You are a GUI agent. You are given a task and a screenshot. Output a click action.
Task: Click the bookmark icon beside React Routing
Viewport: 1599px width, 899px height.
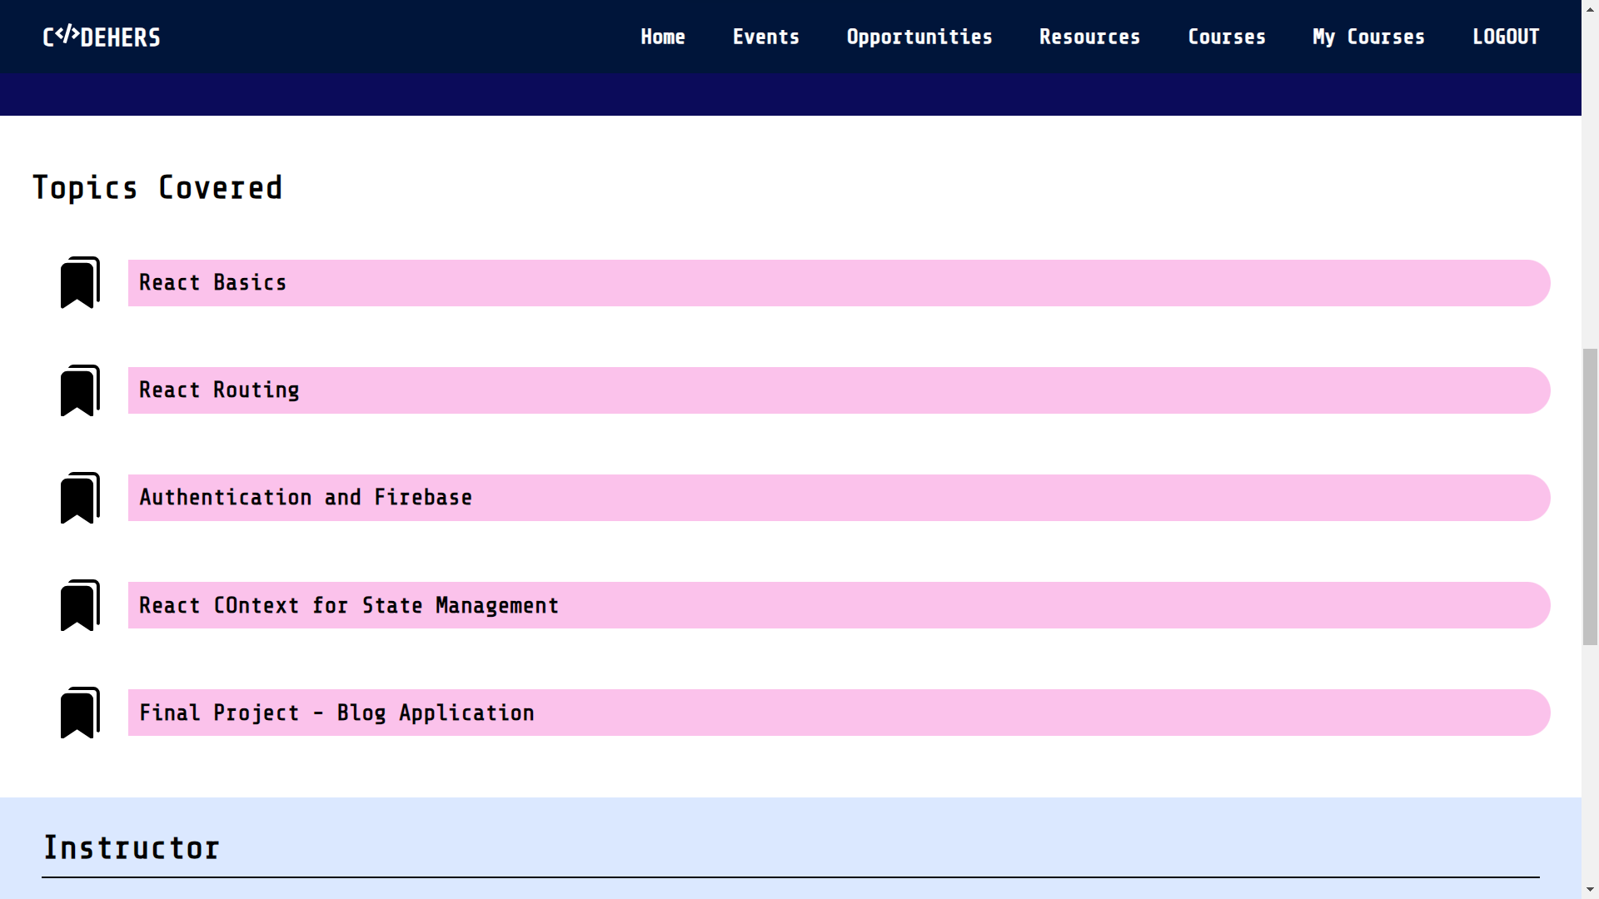point(80,390)
